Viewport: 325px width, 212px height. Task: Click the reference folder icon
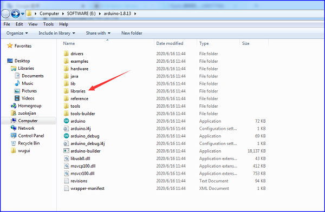pos(66,98)
